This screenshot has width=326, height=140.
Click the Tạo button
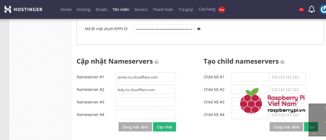click(311, 127)
